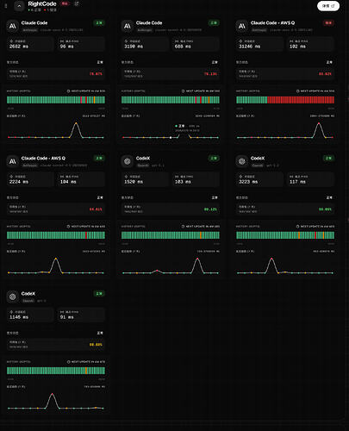The height and width of the screenshot is (431, 349).
Task: Click OpenAI logo on the 1146 ms CodeX card
Action: pos(13,297)
